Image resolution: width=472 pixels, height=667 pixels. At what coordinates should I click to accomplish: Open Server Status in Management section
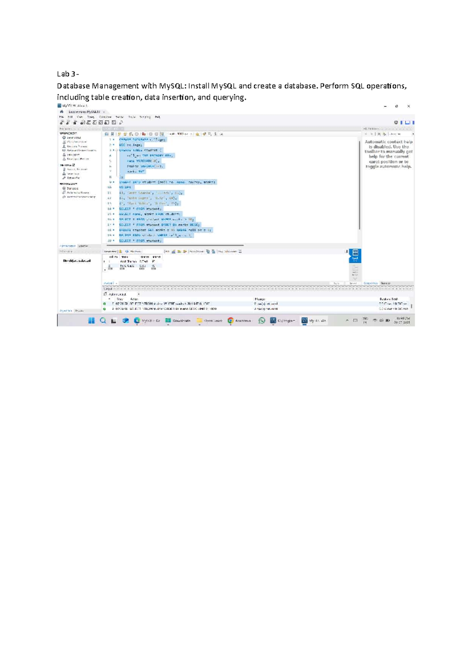(x=71, y=138)
